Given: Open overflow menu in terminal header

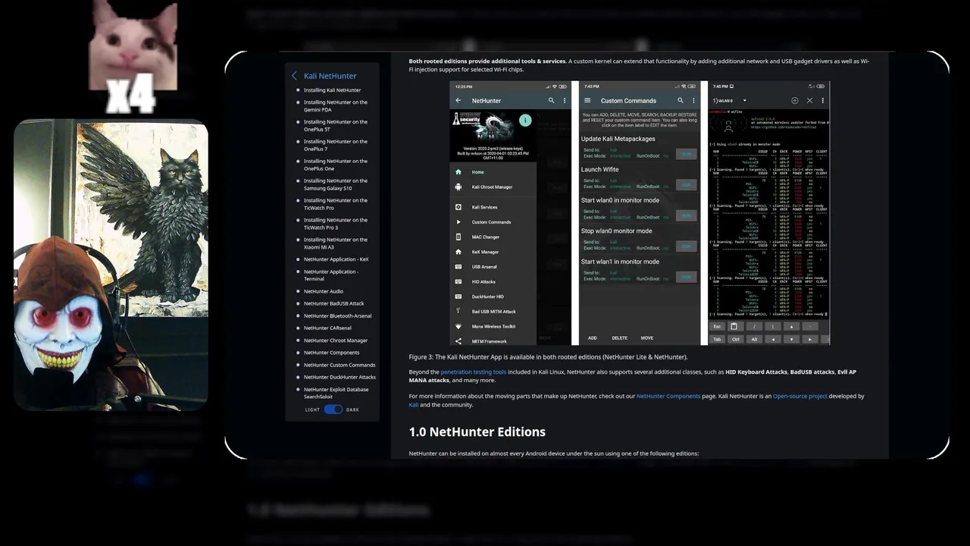Looking at the screenshot, I should click(x=822, y=100).
